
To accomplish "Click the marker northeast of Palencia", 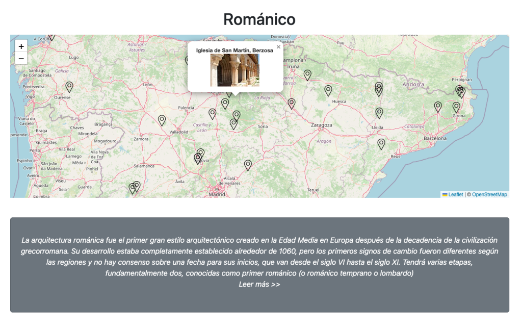I will coord(213,114).
